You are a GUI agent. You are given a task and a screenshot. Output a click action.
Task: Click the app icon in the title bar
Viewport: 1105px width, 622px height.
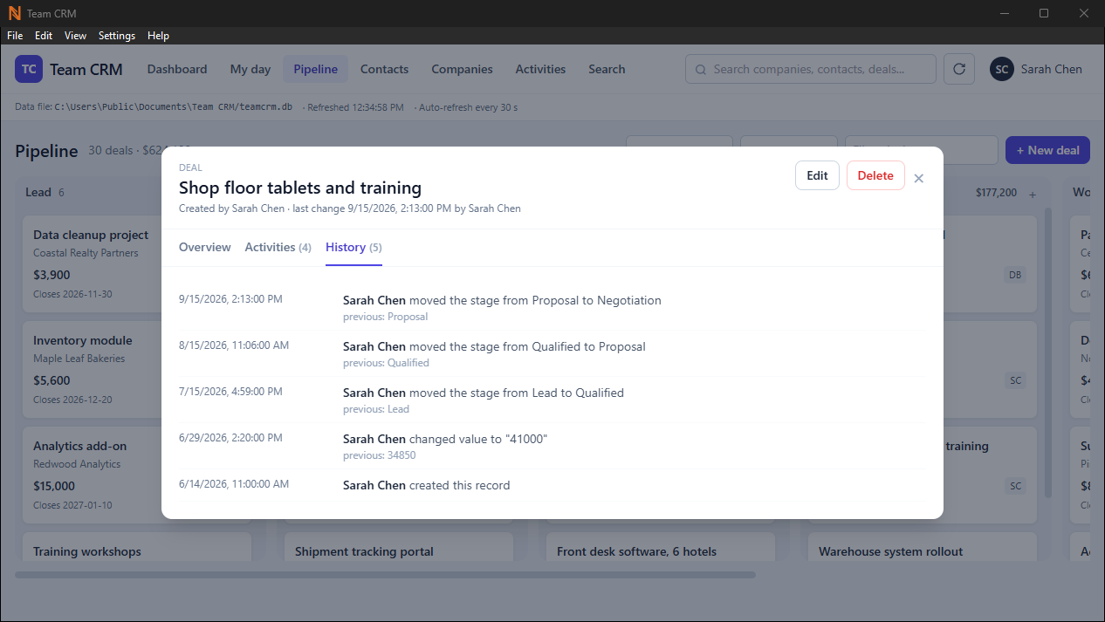coord(13,13)
